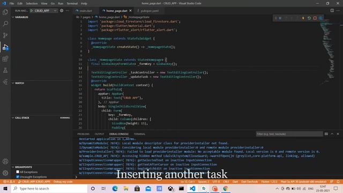
Task: Restart the debug session with green arrow
Action: coord(309,18)
